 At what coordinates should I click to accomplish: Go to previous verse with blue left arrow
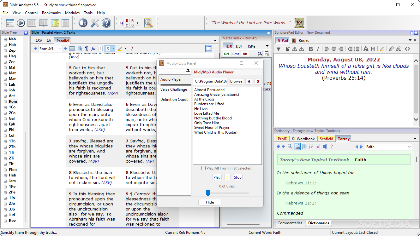pyautogui.click(x=35, y=49)
